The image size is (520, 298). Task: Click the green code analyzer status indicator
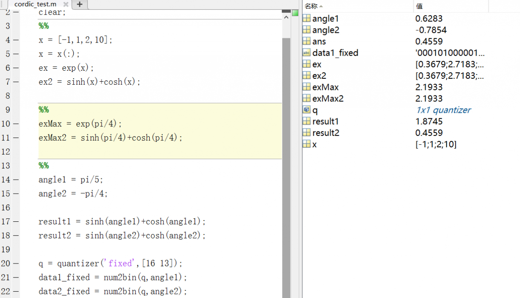(295, 13)
